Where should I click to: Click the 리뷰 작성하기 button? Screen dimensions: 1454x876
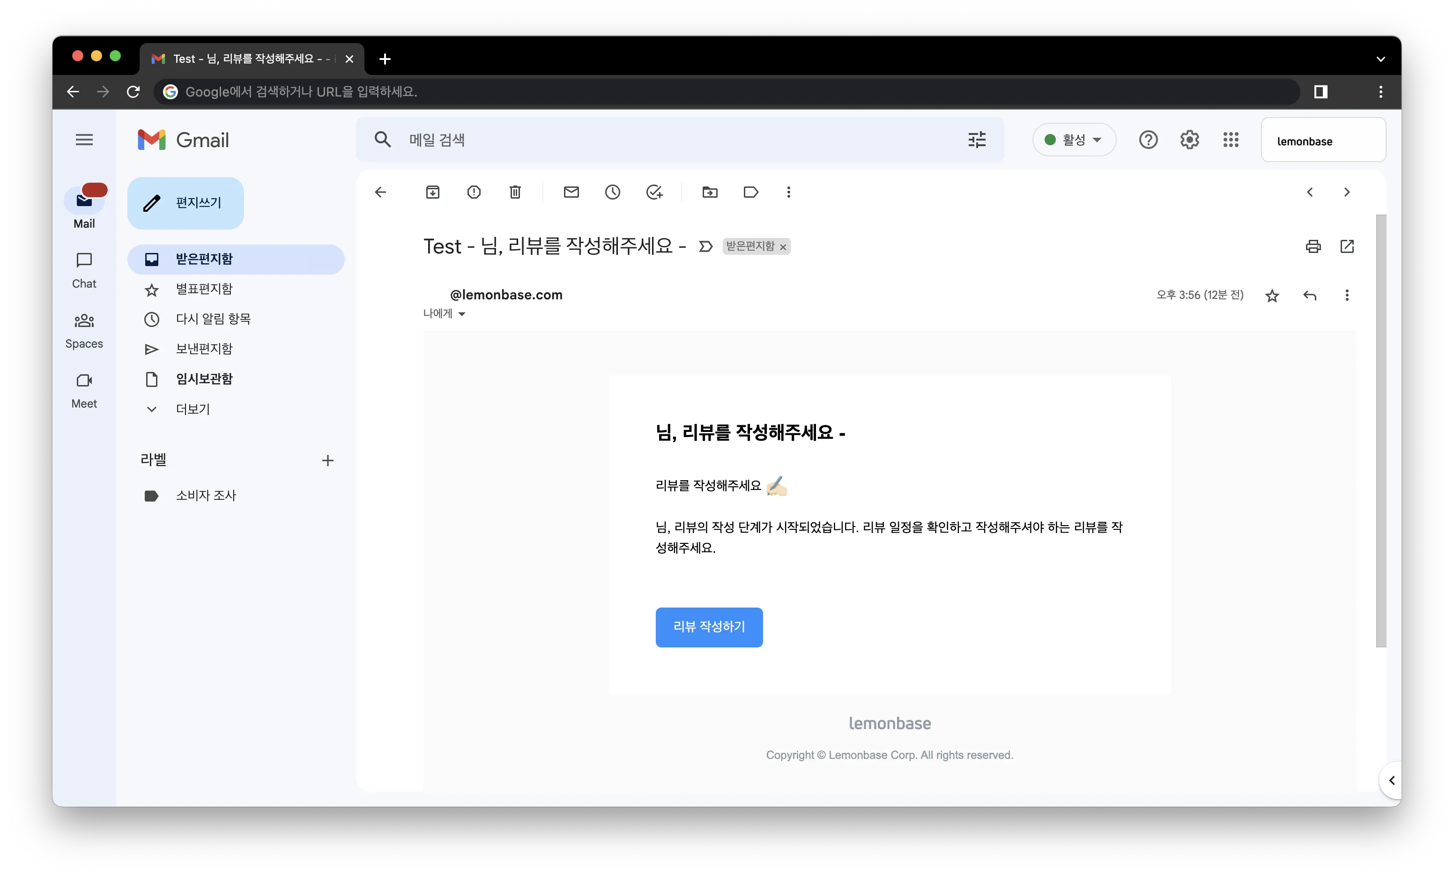click(709, 627)
